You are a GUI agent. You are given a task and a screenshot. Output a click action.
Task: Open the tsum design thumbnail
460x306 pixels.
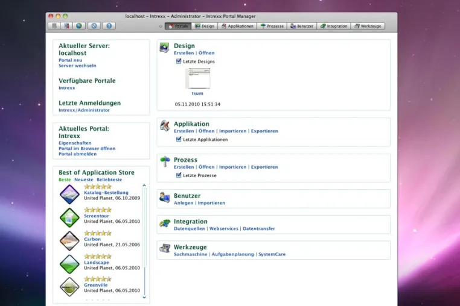click(x=199, y=78)
